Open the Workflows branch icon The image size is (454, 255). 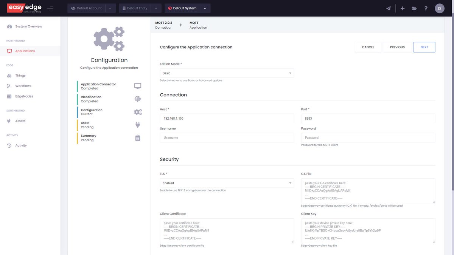click(9, 86)
